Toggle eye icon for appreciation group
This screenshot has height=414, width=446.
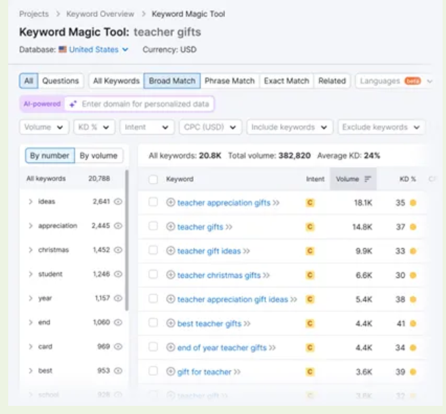click(x=118, y=226)
